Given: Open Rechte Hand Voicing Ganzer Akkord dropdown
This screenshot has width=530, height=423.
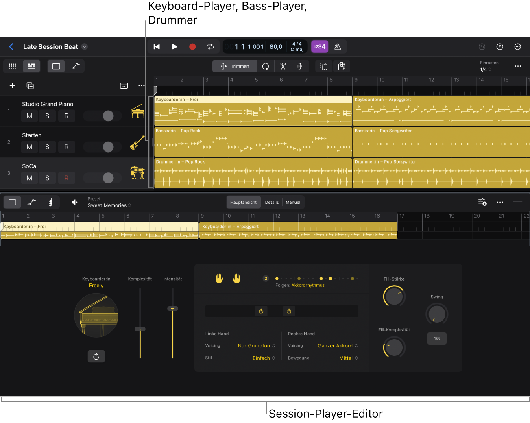Looking at the screenshot, I should 338,346.
